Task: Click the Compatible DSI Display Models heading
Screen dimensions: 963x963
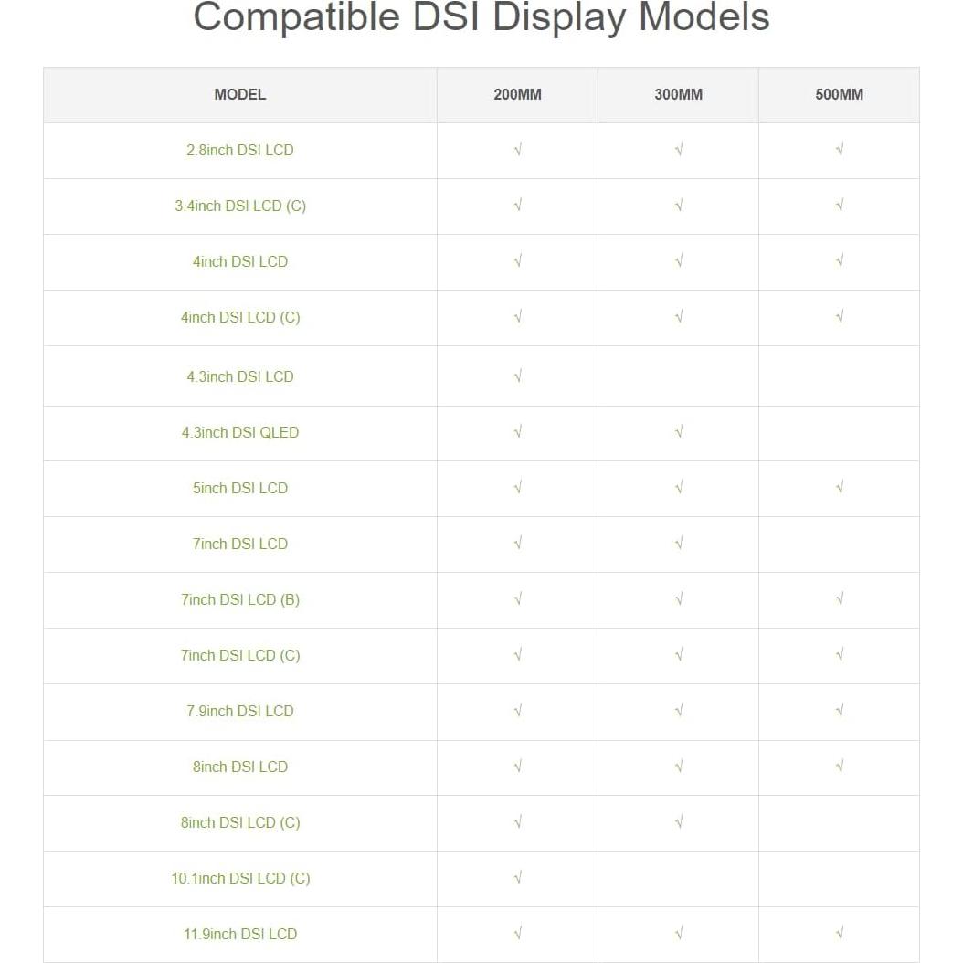Action: coord(481,17)
